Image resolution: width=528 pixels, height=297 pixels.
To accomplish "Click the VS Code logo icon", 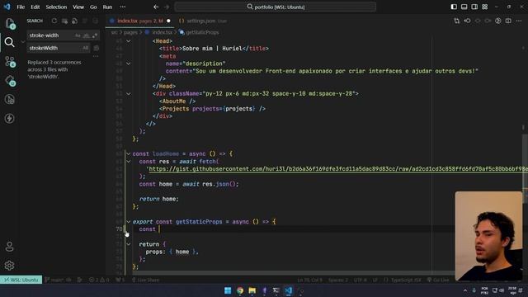I will click(7, 7).
